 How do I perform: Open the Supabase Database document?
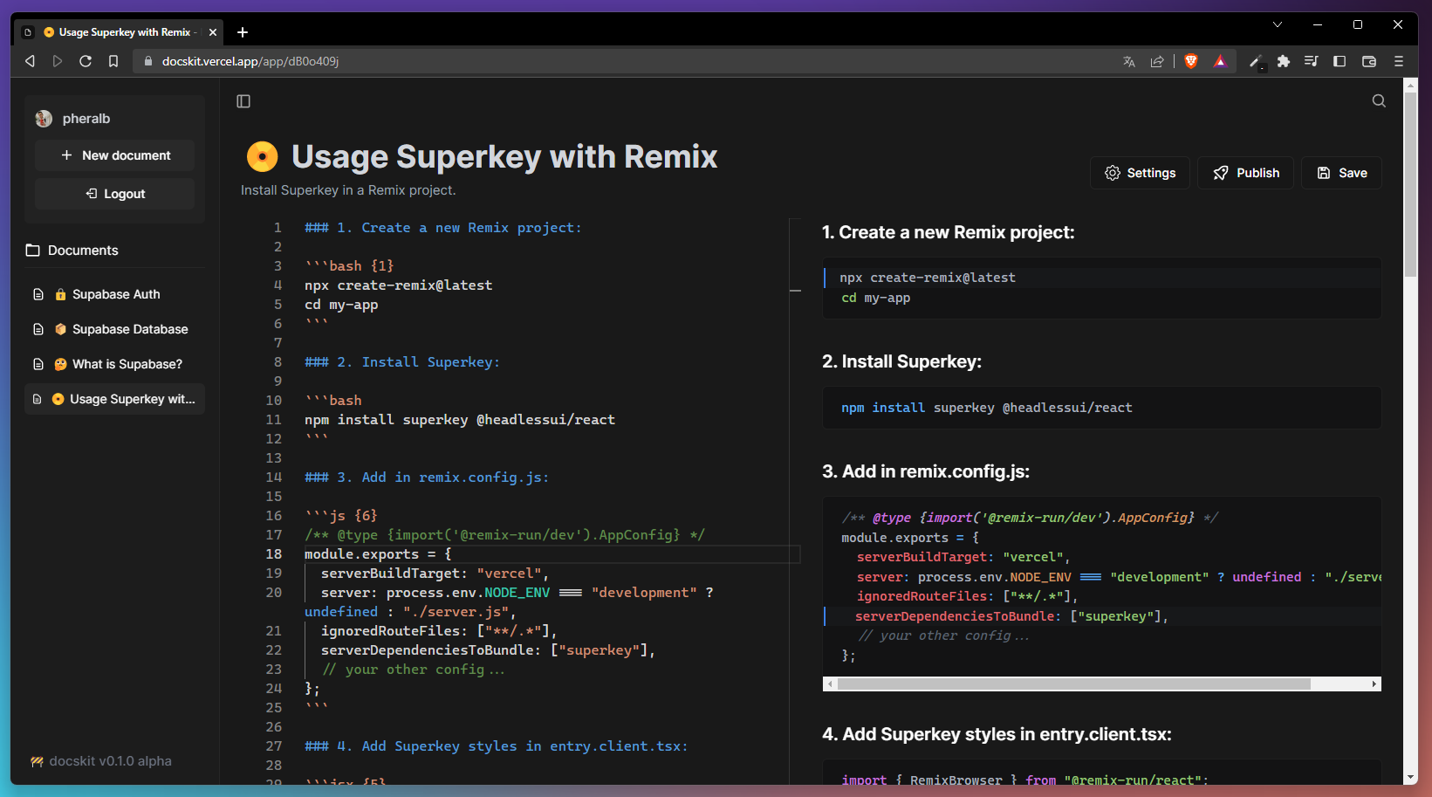pyautogui.click(x=114, y=329)
